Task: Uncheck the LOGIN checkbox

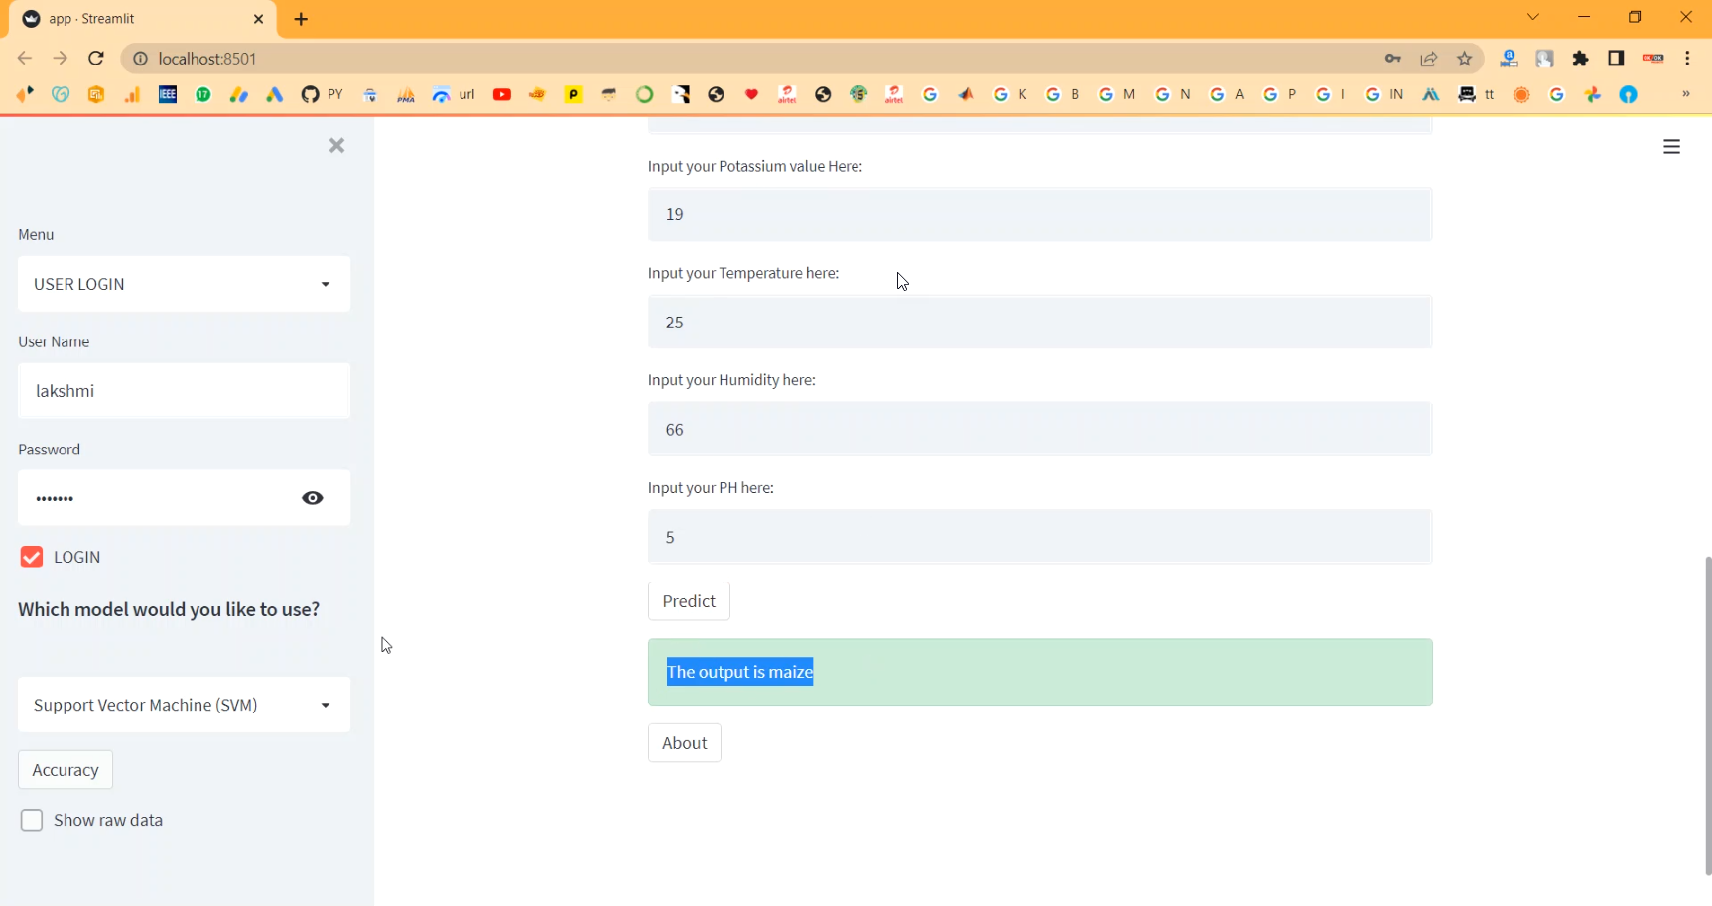Action: pos(32,557)
